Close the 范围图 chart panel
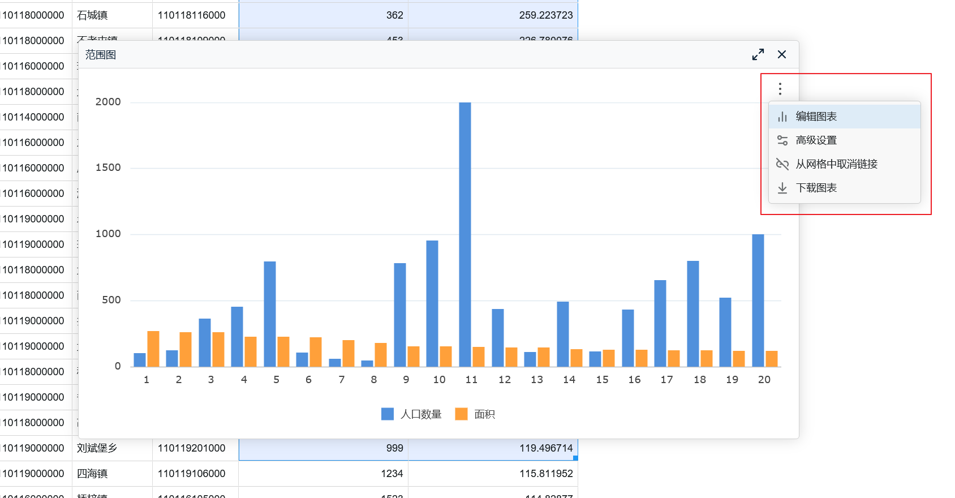The image size is (955, 498). coord(782,54)
